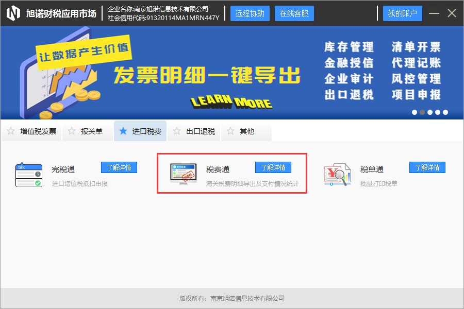The height and width of the screenshot is (309, 464).
Task: Click 代理记账 on the banner
Action: click(416, 63)
